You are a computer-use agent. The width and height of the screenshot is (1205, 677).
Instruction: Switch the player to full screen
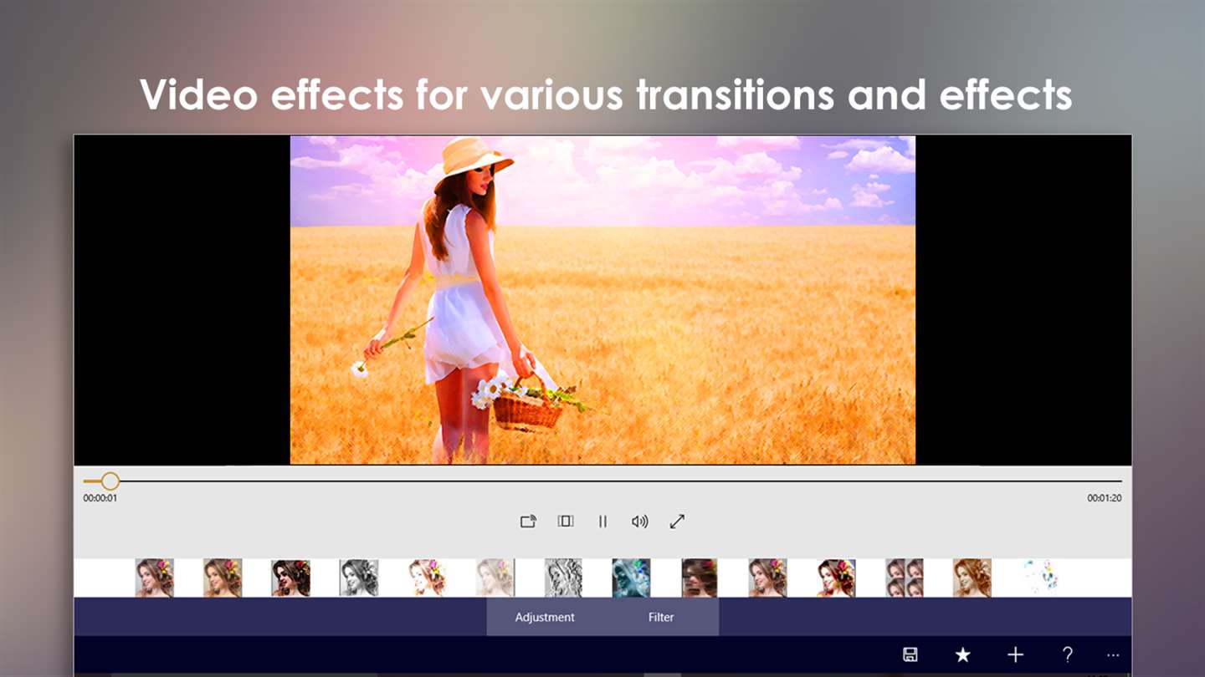point(678,522)
